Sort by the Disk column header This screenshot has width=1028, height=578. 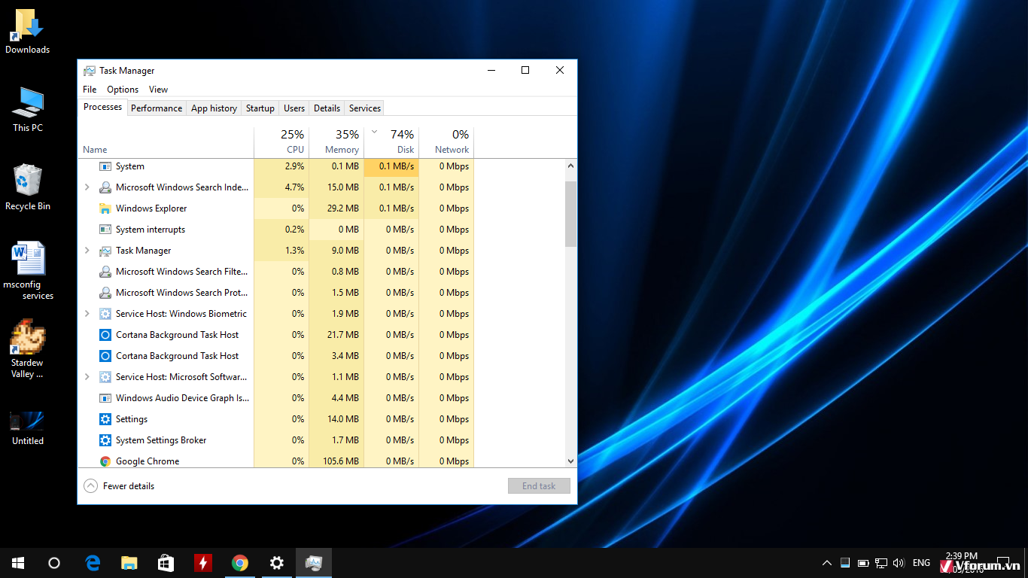(x=391, y=141)
